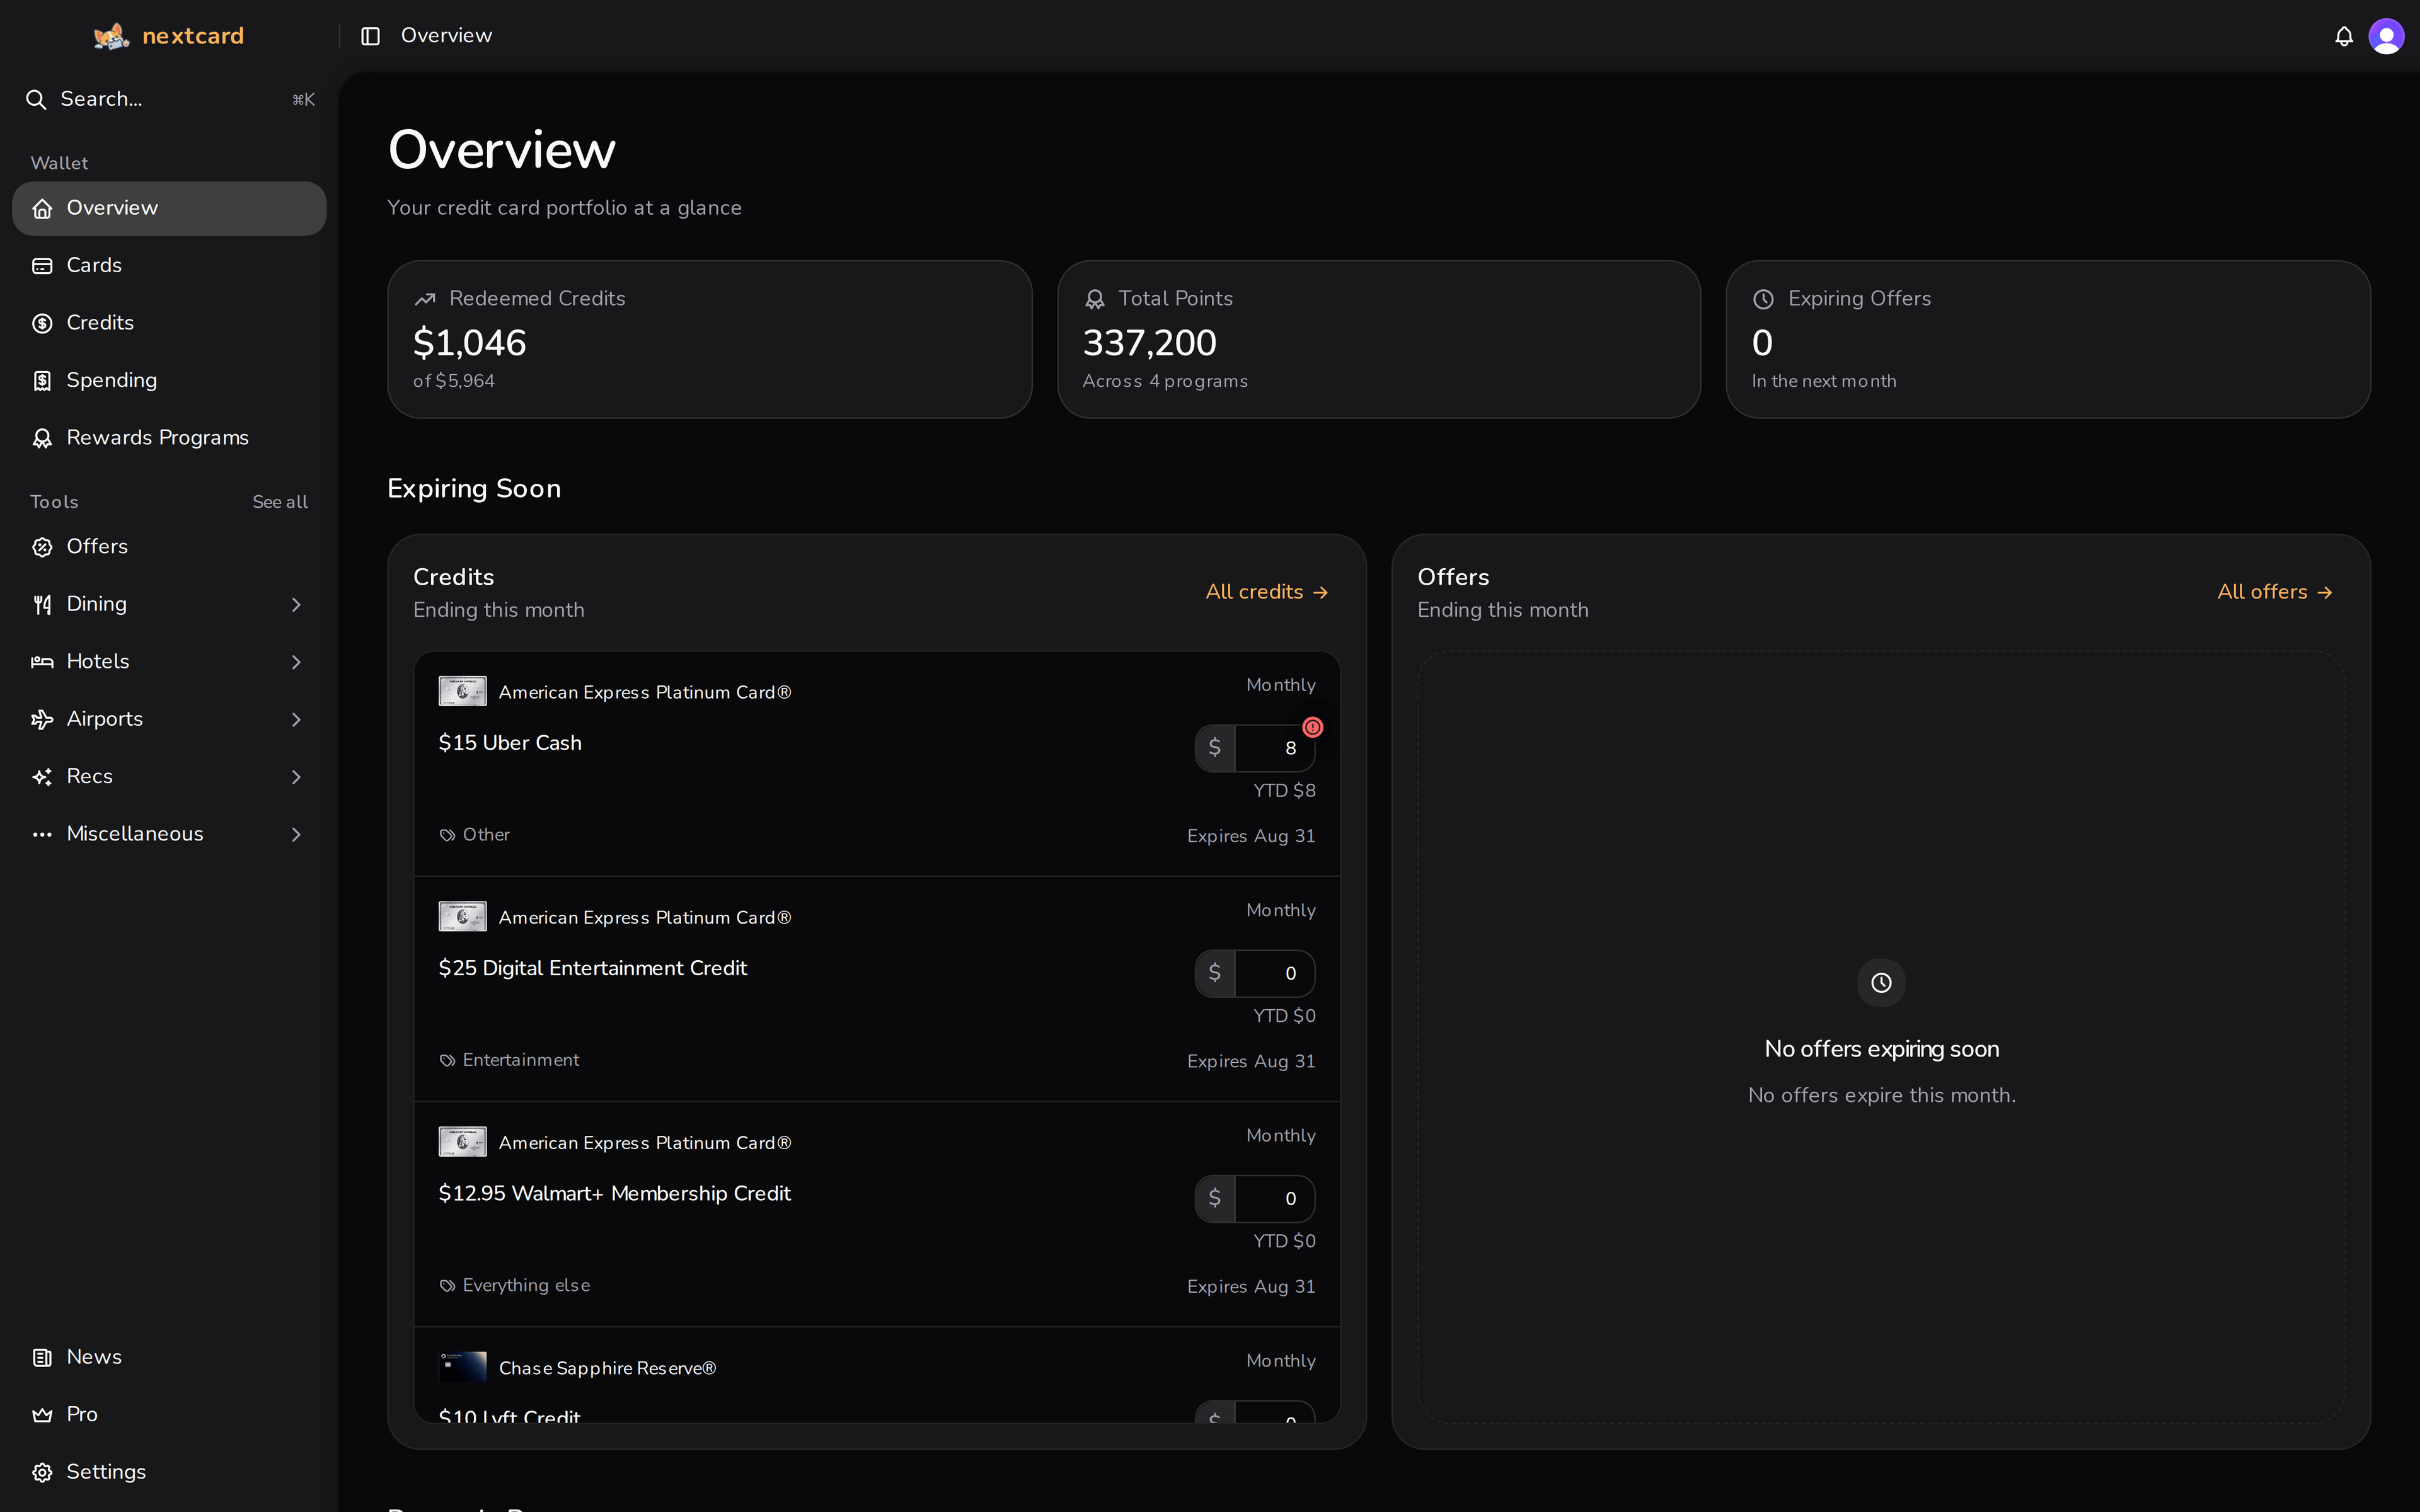Click the Credits dollar icon
2420x1512 pixels.
(42, 323)
